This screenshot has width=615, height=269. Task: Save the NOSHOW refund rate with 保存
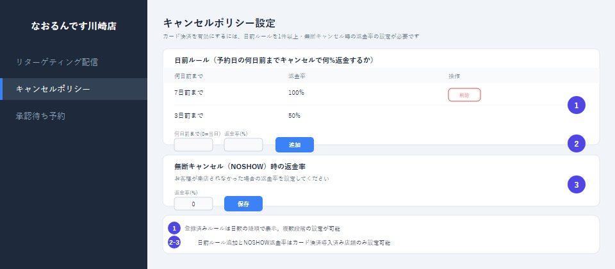(x=243, y=204)
